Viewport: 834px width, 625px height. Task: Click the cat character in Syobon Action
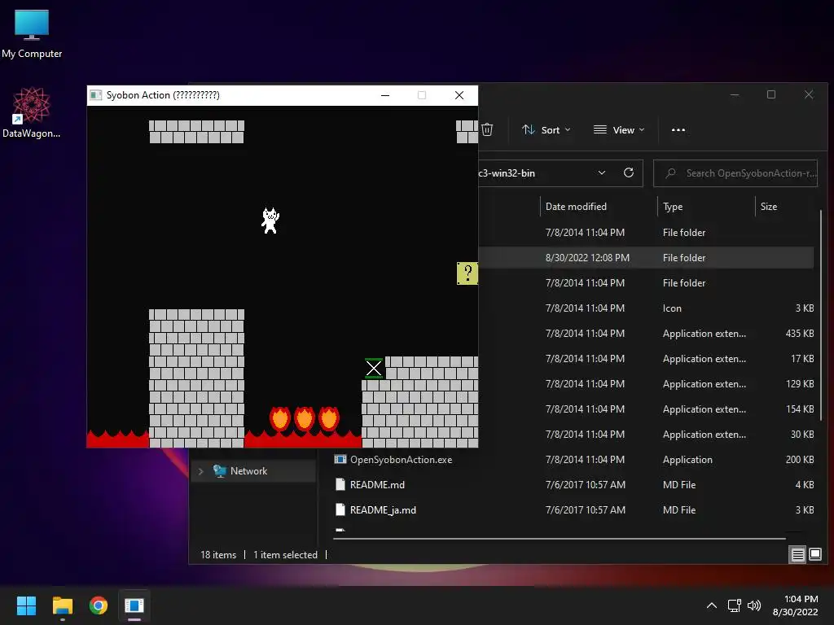click(270, 221)
